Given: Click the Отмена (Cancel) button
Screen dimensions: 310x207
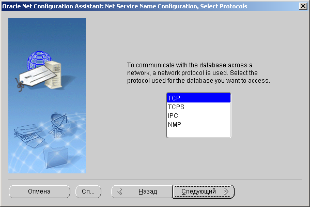Looking at the screenshot, I should [x=39, y=191].
